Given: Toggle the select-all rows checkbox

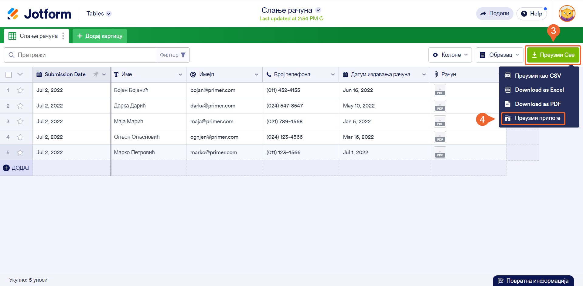Looking at the screenshot, I should pos(9,75).
